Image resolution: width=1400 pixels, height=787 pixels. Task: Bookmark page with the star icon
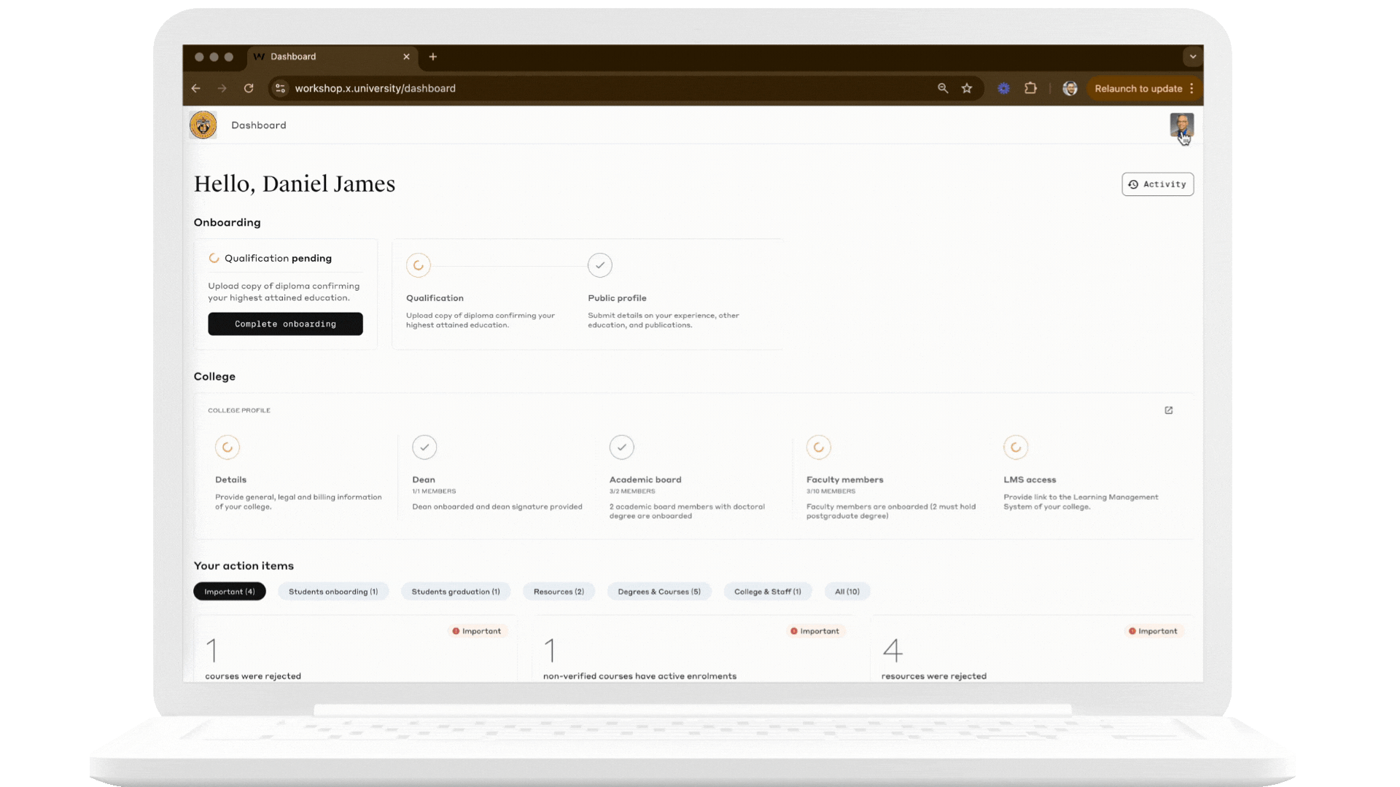[967, 88]
